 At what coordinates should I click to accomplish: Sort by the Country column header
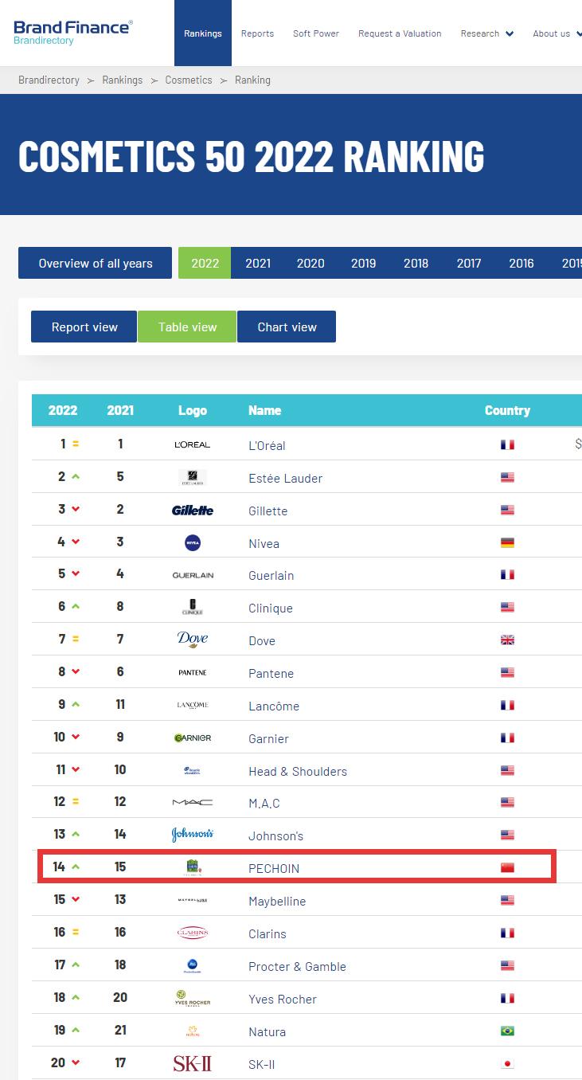coord(507,410)
